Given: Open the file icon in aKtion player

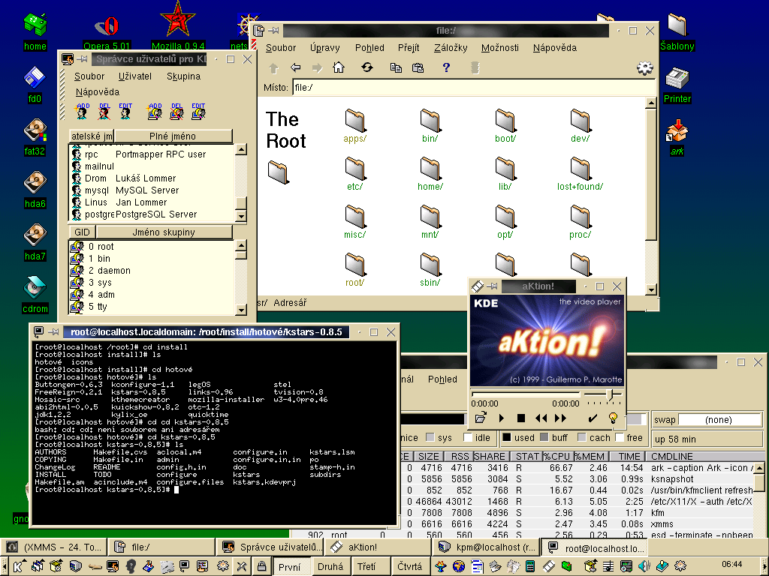Looking at the screenshot, I should [481, 418].
